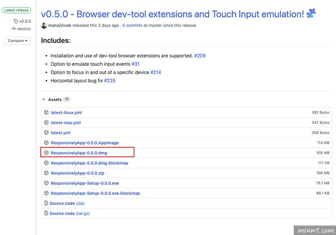This screenshot has height=235, width=336.
Task: Open issue #31 about touch input
Action: pyautogui.click(x=136, y=64)
